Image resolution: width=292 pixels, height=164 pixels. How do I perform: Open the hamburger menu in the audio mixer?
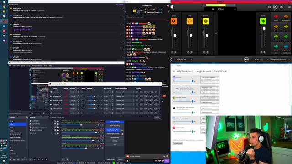click(289, 7)
